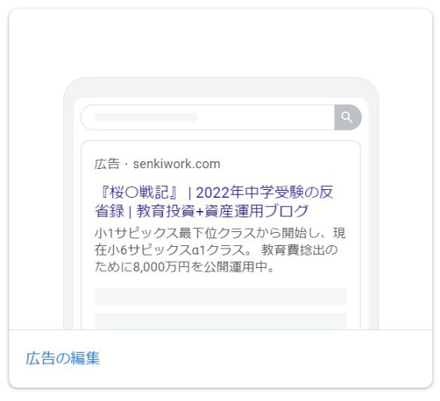The image size is (440, 401).
Task: Click the gray placeholder text inside search bar
Action: pyautogui.click(x=146, y=118)
